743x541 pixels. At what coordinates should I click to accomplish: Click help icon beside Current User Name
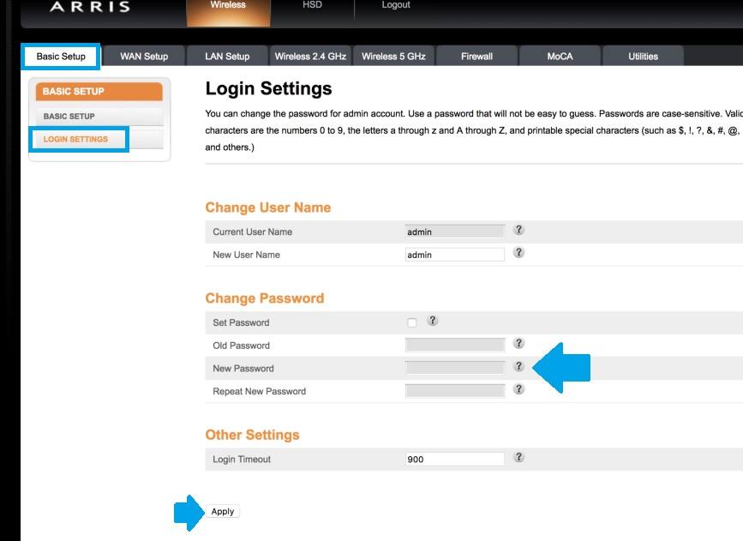(518, 231)
